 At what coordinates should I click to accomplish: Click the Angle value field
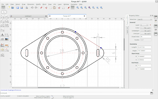144,51
